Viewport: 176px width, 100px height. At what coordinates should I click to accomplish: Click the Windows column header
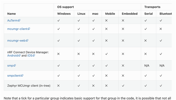[64, 14]
